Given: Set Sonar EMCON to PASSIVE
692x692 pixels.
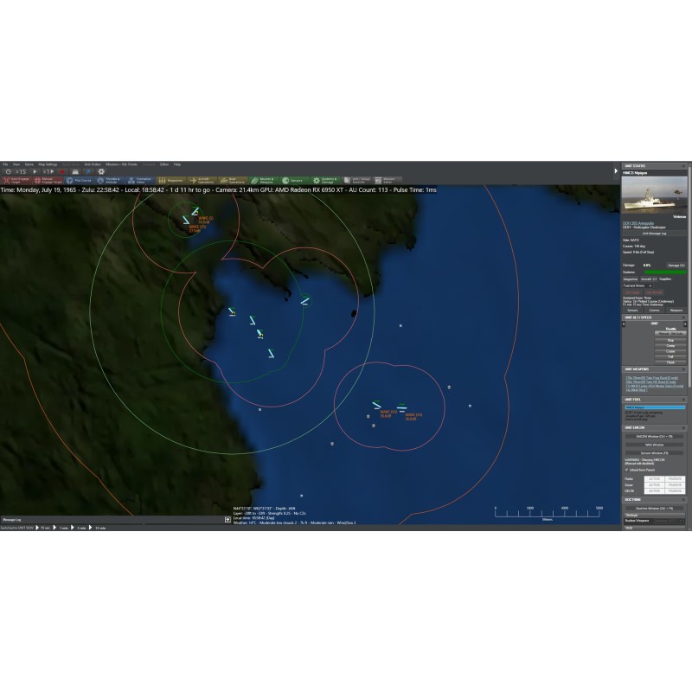Looking at the screenshot, I should coord(676,485).
